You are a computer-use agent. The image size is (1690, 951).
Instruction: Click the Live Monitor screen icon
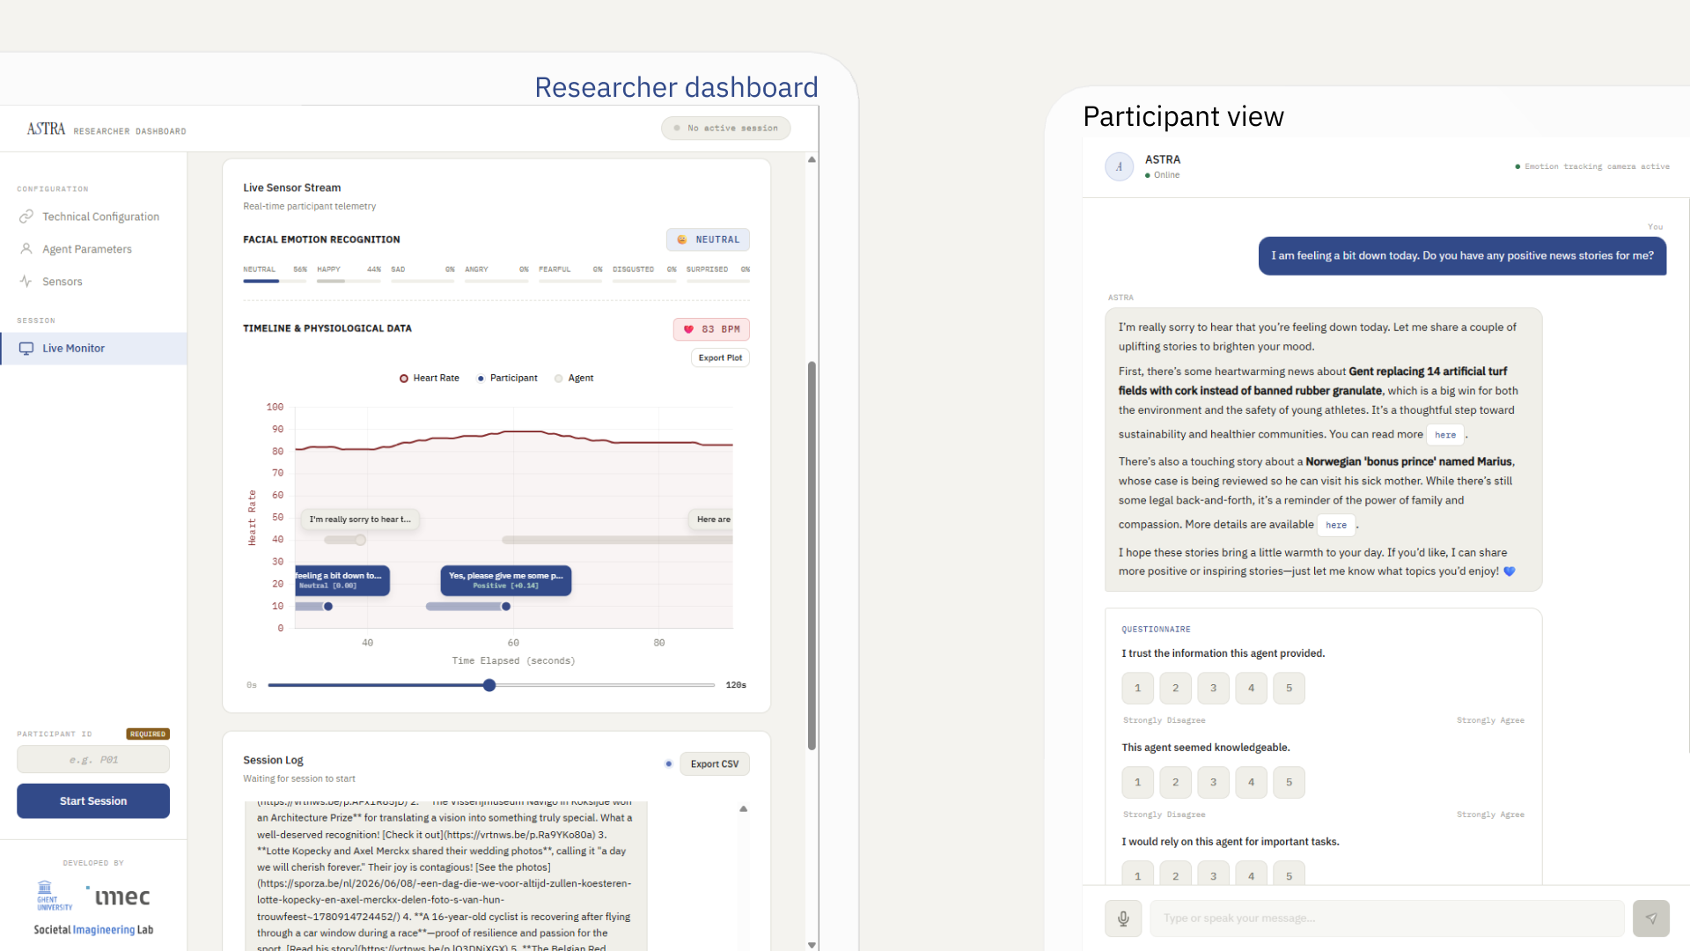[x=26, y=349]
